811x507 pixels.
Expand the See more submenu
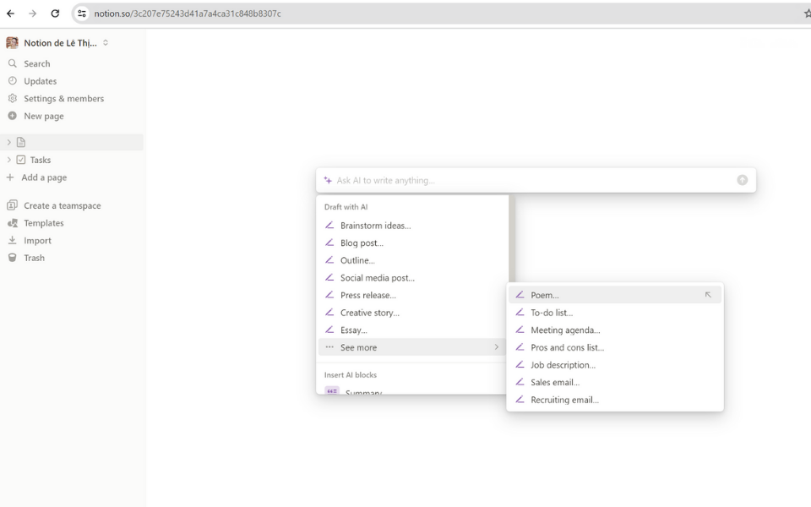click(x=412, y=347)
